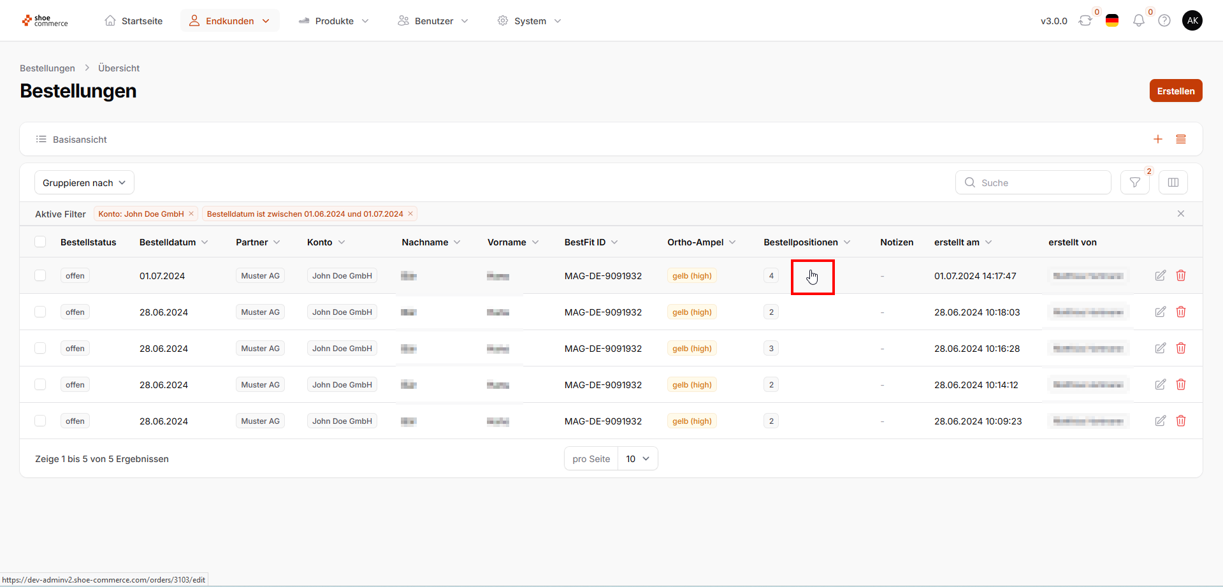Click the notification bell icon
This screenshot has height=587, width=1223.
click(x=1138, y=21)
